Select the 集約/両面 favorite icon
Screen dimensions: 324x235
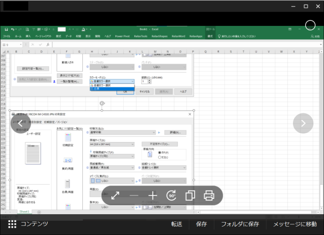68,161
